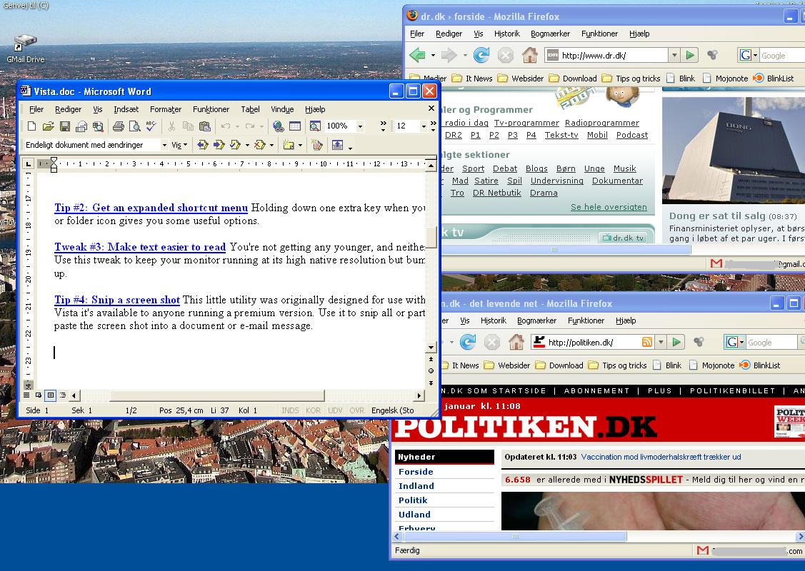The height and width of the screenshot is (571, 805).
Task: Click 'Se hele oversigten' link on dr.dk
Action: pyautogui.click(x=609, y=207)
